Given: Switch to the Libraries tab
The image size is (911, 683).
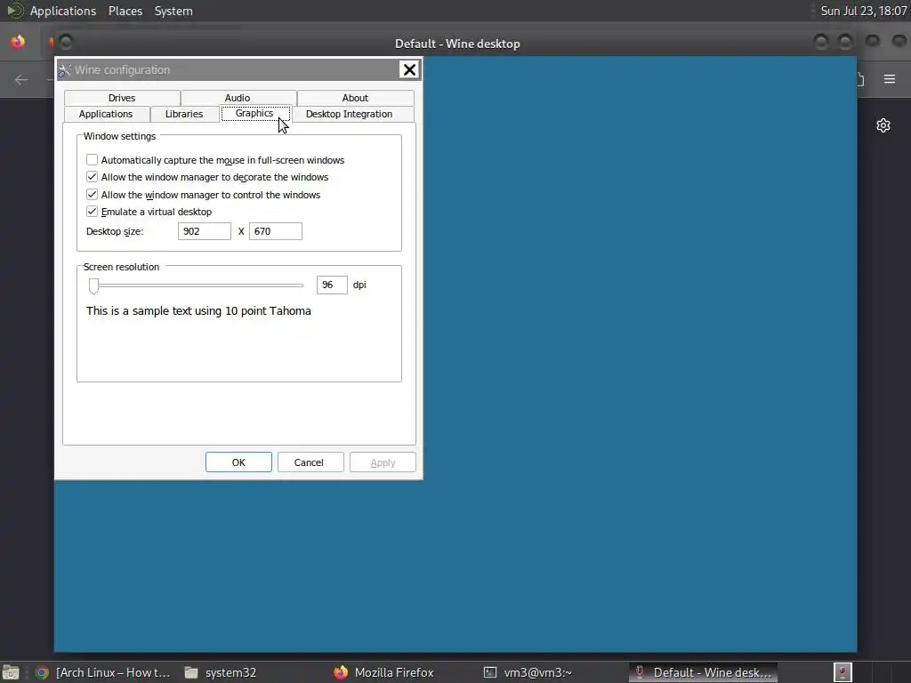Looking at the screenshot, I should [184, 114].
